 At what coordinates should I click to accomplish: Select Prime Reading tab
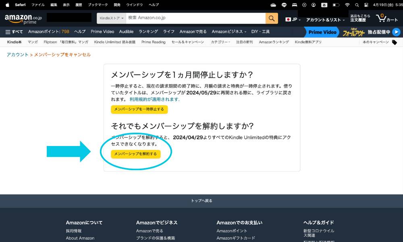(x=154, y=42)
